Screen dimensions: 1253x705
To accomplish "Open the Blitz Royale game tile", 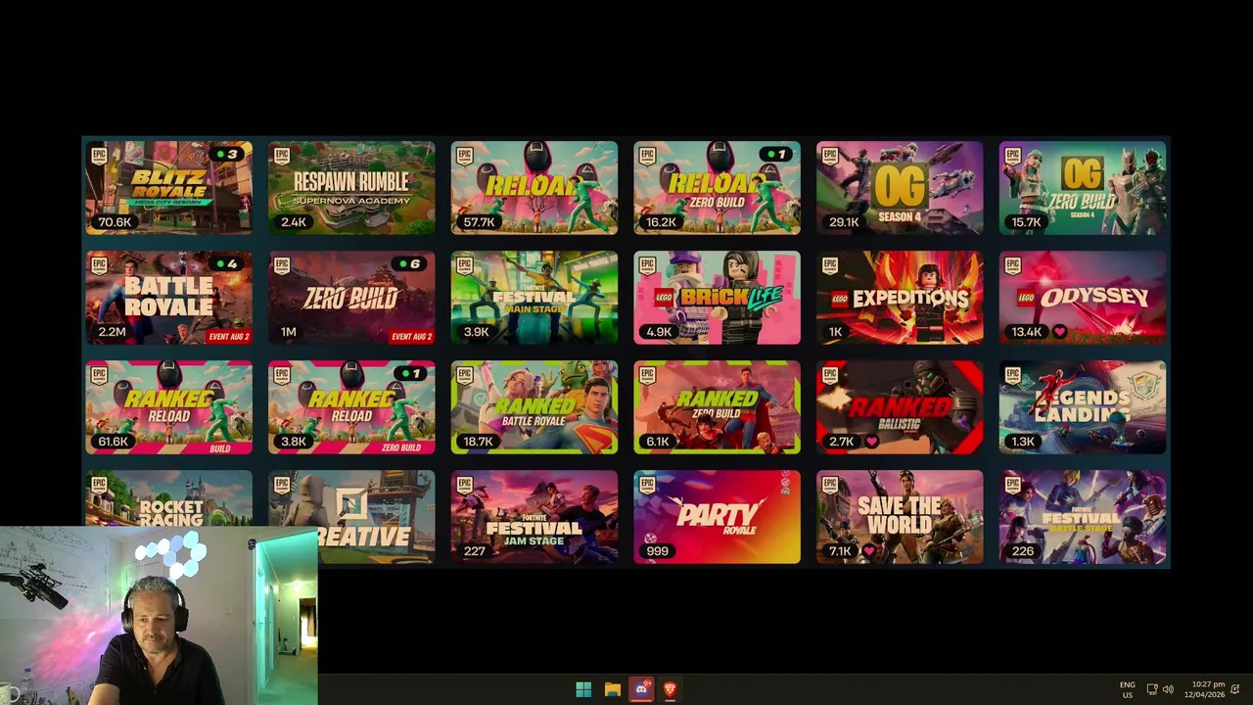I will 168,188.
